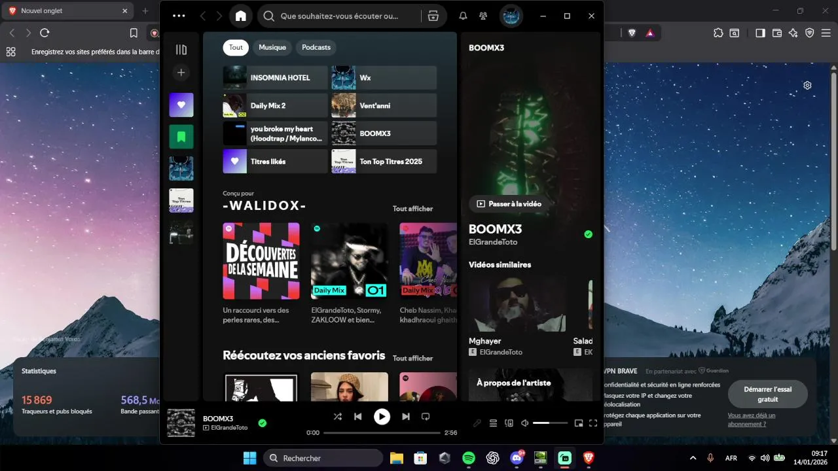
Task: Click Démarrer l'essai gratuit in Brave
Action: [768, 394]
